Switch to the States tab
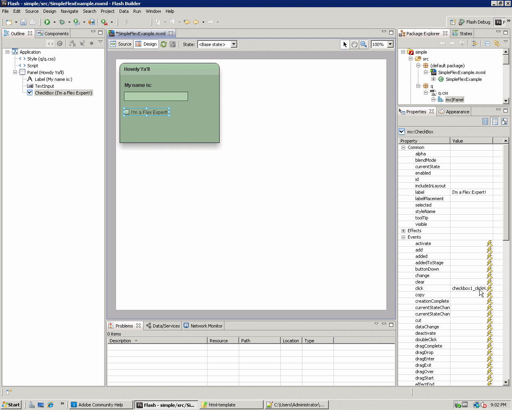 [462, 34]
